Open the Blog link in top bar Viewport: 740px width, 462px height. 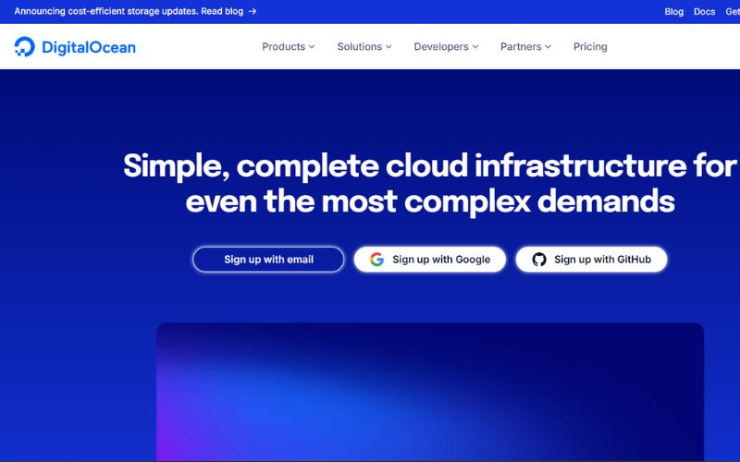(674, 12)
